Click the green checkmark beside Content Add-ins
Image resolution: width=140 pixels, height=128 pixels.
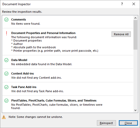7,73
